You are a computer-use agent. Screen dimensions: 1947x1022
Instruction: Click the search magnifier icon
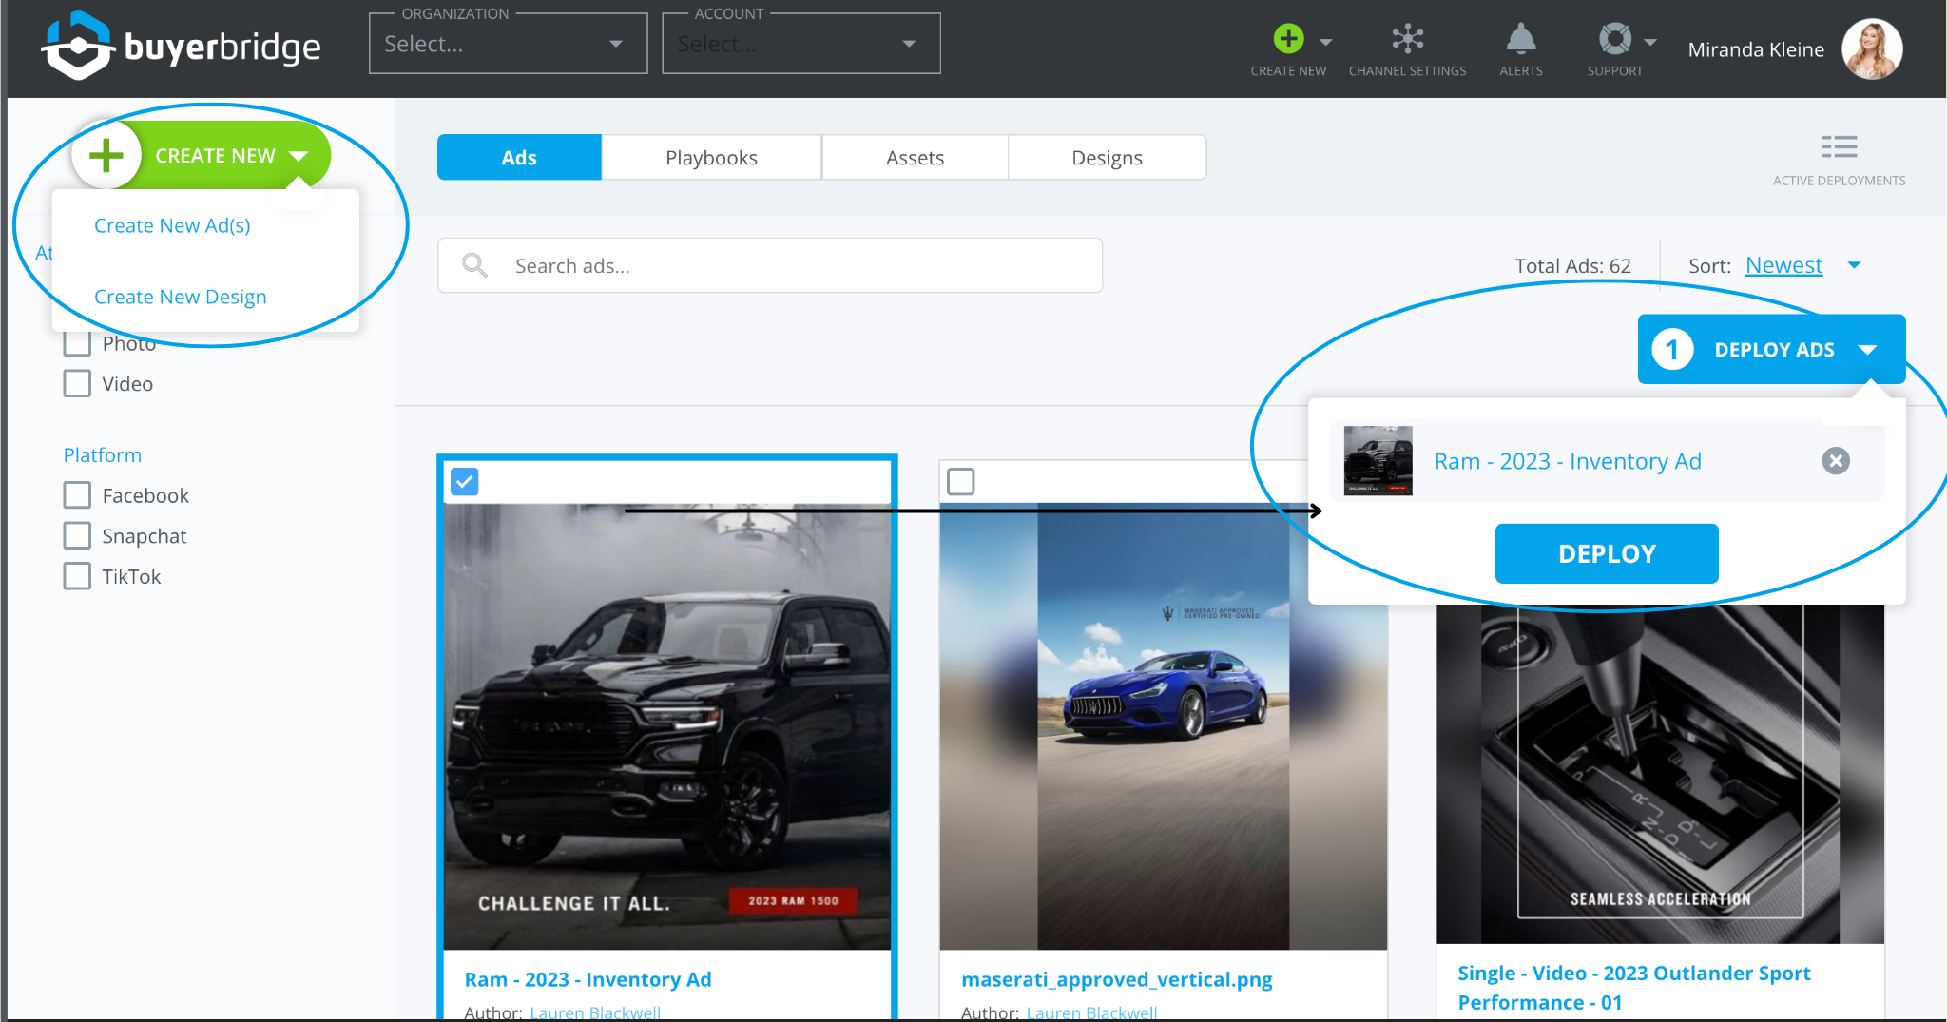click(x=474, y=265)
